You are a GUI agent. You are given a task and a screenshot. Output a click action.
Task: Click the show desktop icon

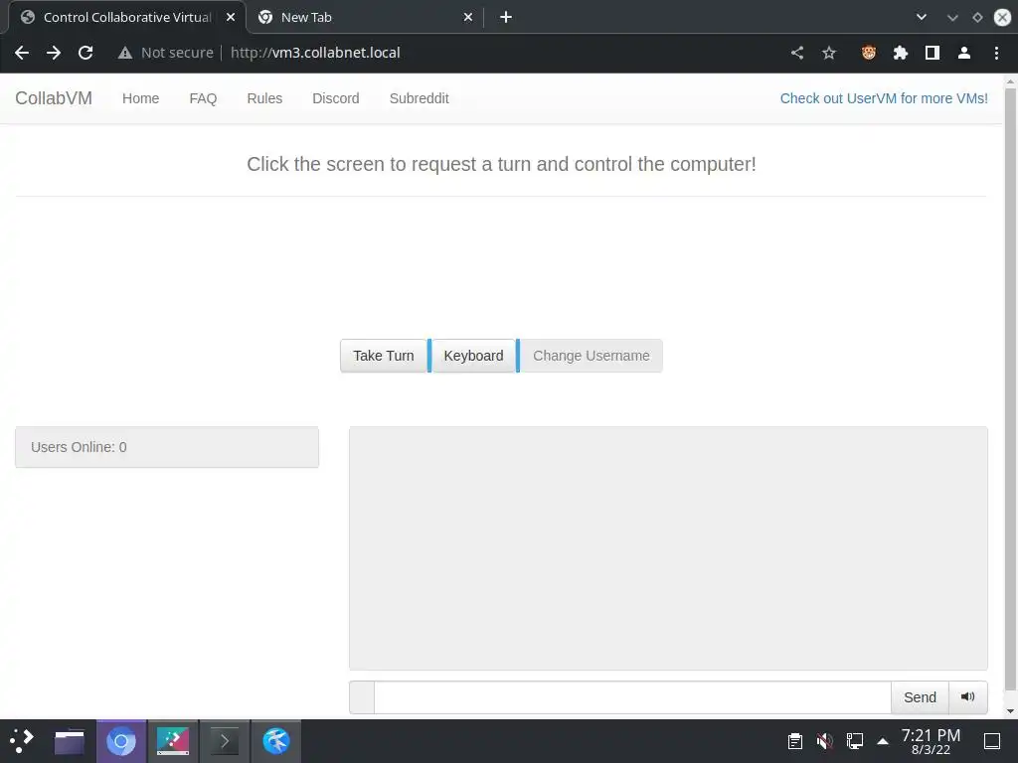pyautogui.click(x=992, y=741)
